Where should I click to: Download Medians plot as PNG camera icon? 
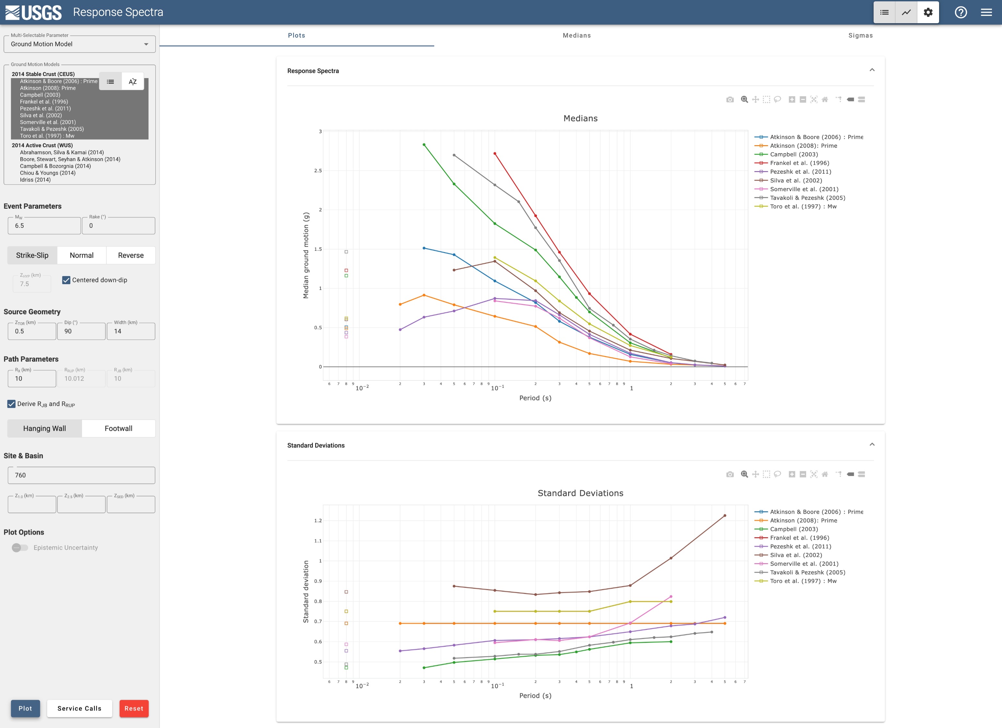point(730,100)
